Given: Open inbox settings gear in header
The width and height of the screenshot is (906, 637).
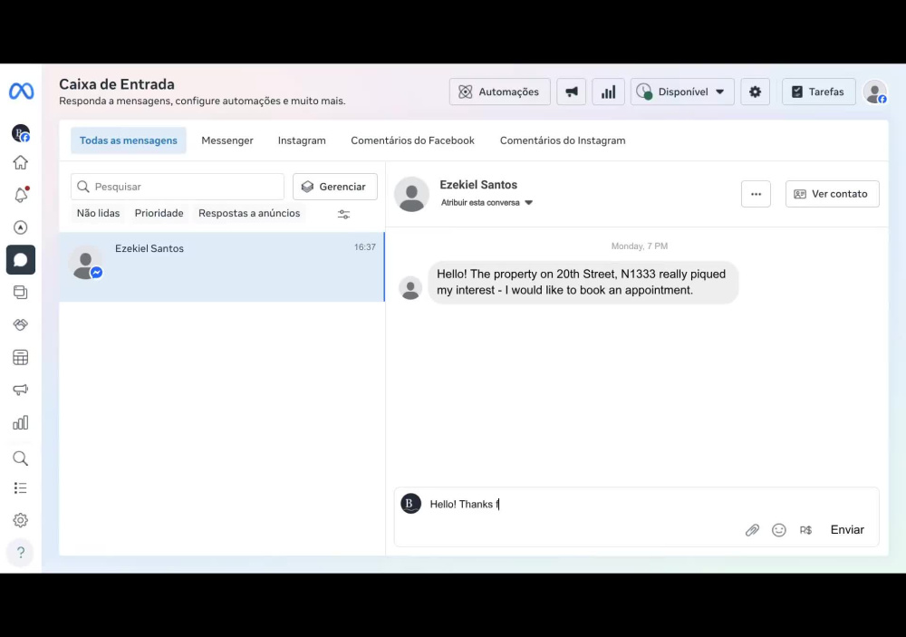Looking at the screenshot, I should tap(756, 92).
